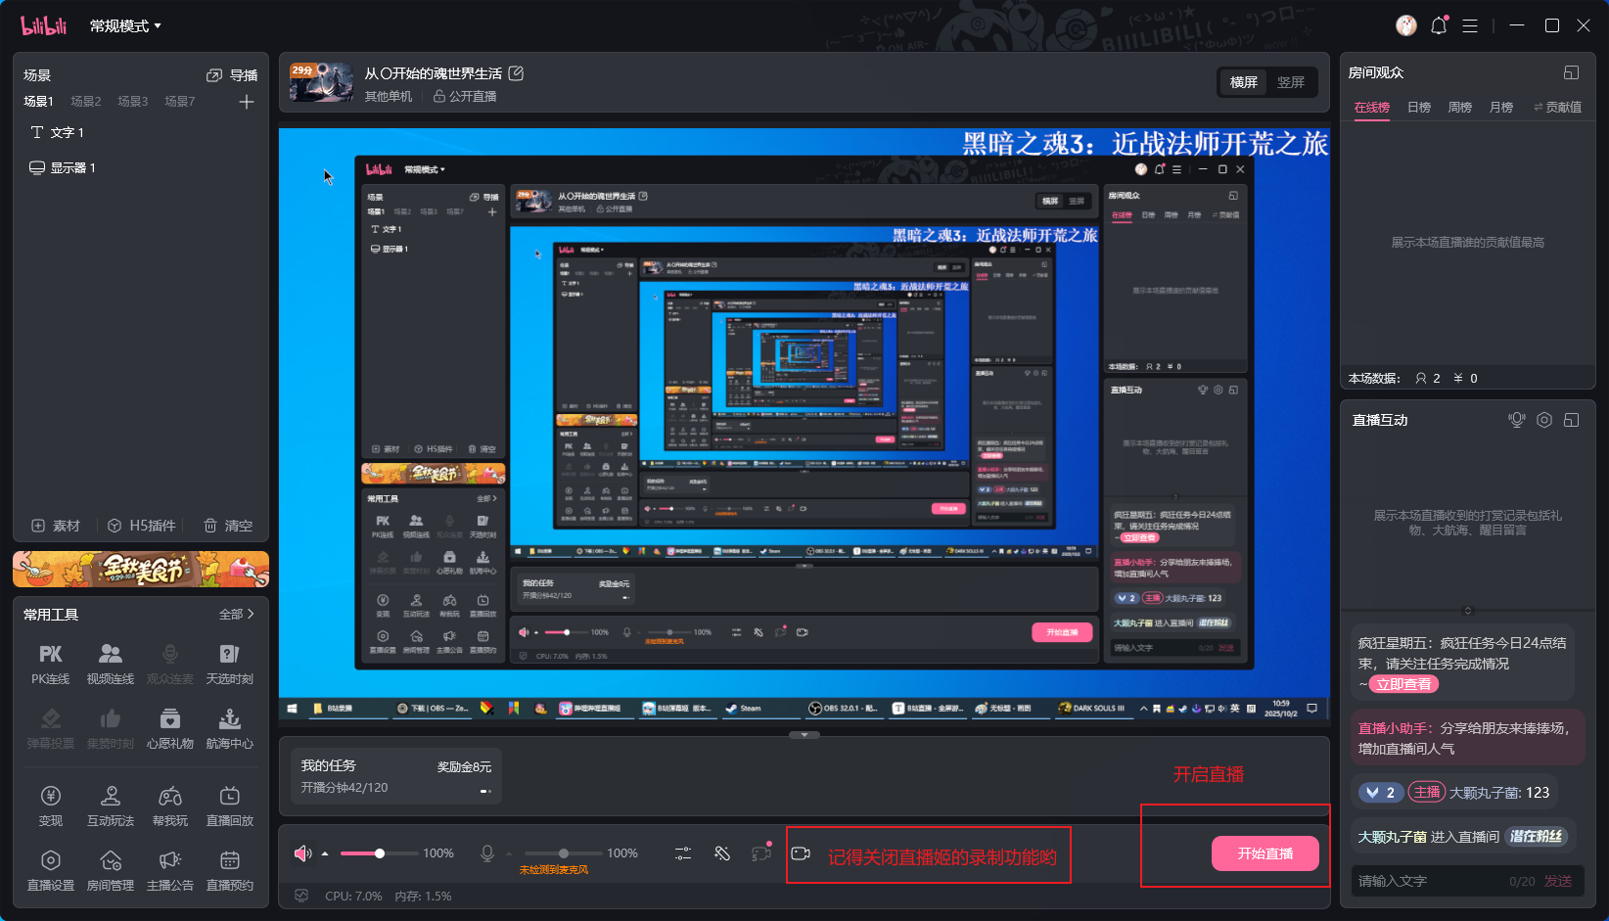Expand 全部 common tools list
Viewport: 1609px width, 921px height.
[236, 615]
